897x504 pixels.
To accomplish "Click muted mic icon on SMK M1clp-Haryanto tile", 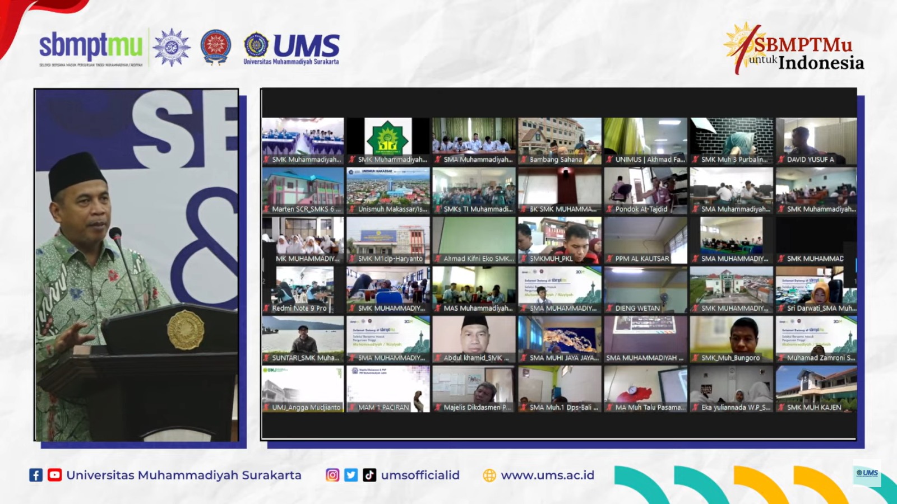I will tap(352, 259).
